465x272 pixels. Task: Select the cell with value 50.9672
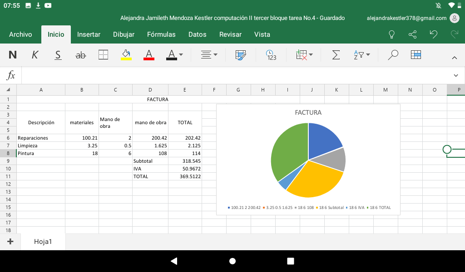(x=185, y=169)
